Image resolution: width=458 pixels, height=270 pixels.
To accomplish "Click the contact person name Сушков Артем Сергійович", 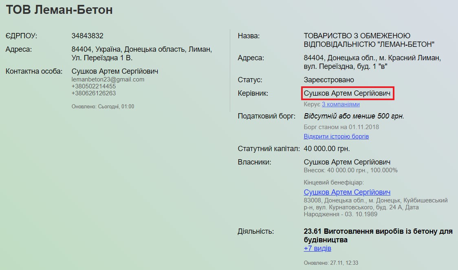I will click(115, 71).
